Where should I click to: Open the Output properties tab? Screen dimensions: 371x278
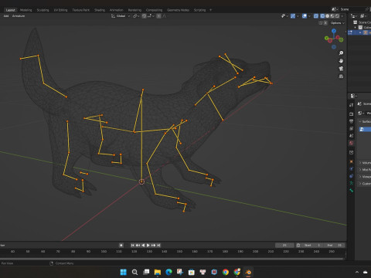click(x=352, y=121)
